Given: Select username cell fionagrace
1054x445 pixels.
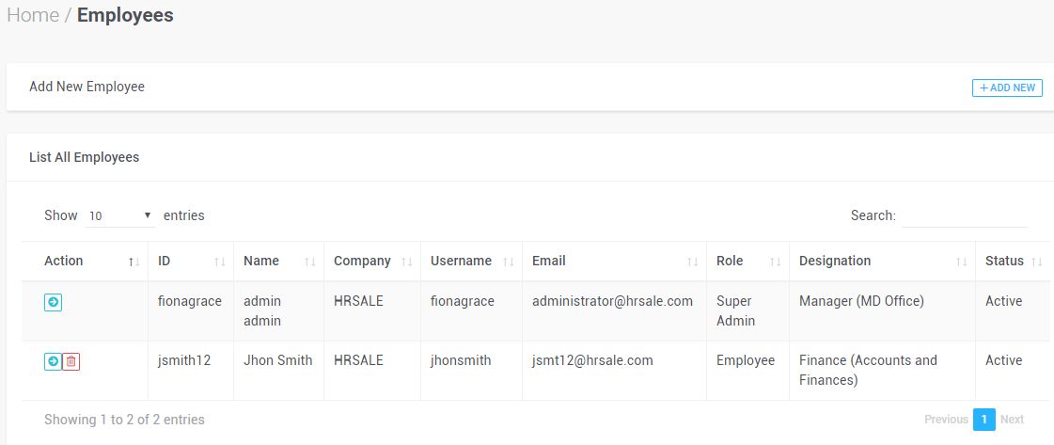Looking at the screenshot, I should 463,301.
